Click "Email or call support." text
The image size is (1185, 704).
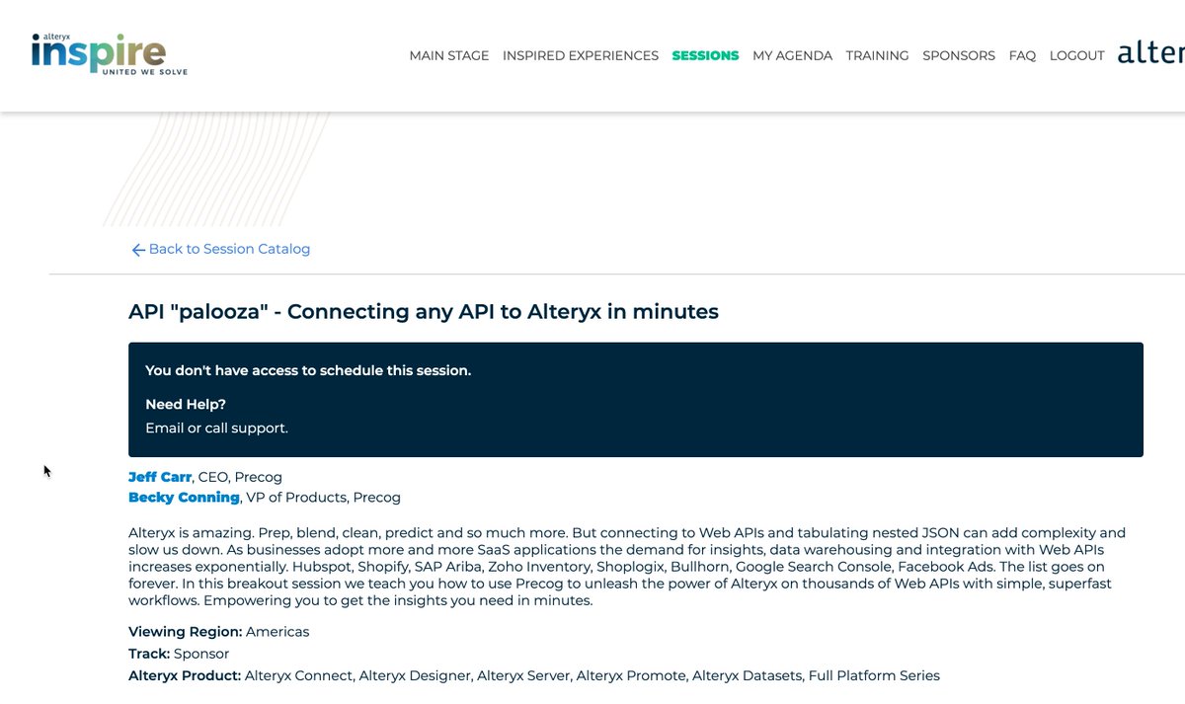[216, 429]
